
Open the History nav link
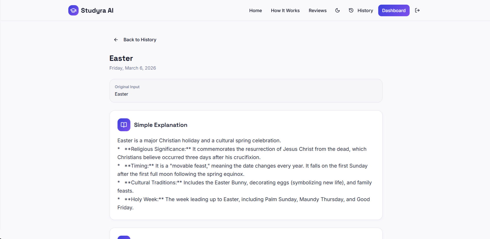pos(365,11)
